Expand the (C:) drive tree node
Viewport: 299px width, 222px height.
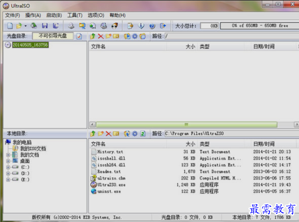8,167
